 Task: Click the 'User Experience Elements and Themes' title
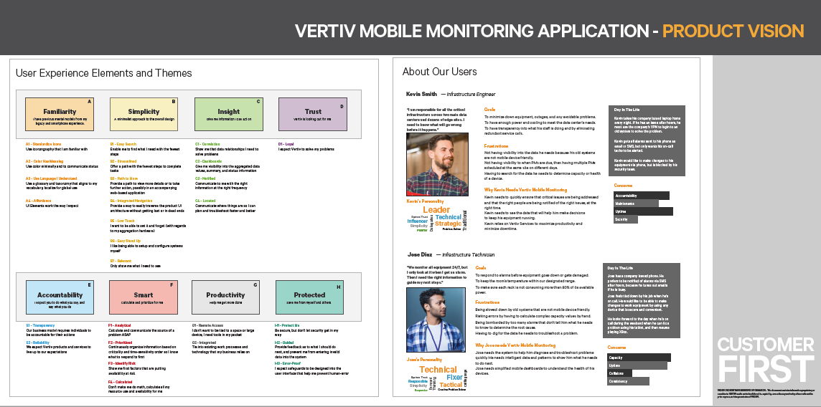point(104,73)
